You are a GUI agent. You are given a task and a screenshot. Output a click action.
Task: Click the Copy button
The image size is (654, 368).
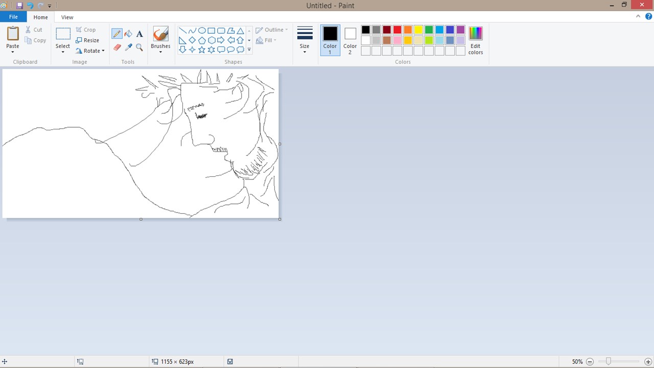point(35,40)
